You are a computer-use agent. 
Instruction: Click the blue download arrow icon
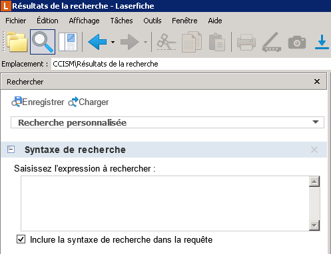(x=322, y=42)
